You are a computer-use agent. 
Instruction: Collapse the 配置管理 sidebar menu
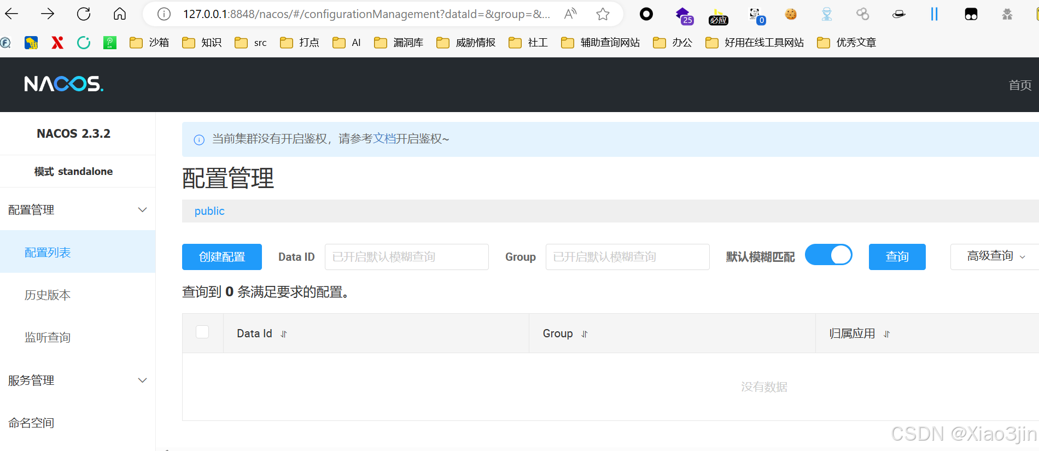[78, 210]
